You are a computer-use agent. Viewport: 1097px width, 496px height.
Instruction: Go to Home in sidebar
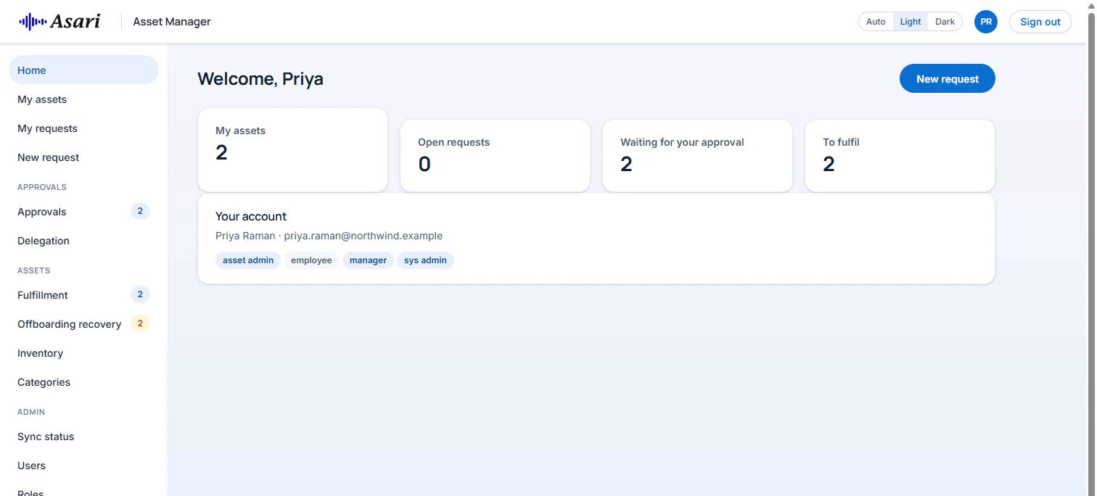83,70
